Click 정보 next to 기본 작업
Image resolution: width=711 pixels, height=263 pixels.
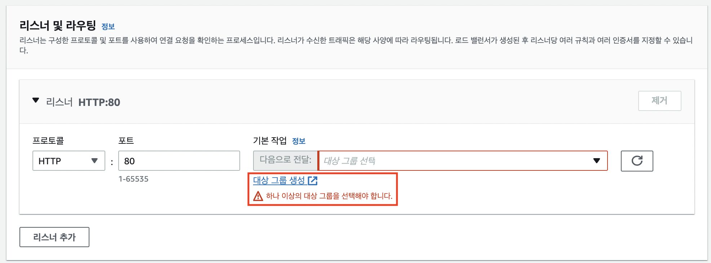click(x=299, y=141)
